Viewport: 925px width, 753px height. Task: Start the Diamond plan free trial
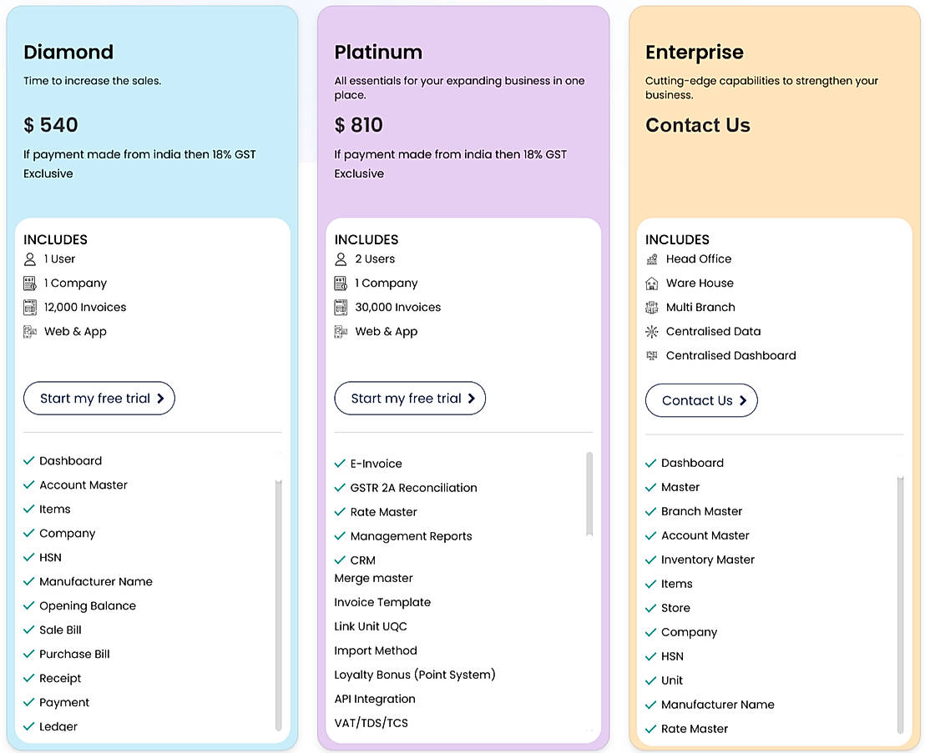pyautogui.click(x=99, y=399)
